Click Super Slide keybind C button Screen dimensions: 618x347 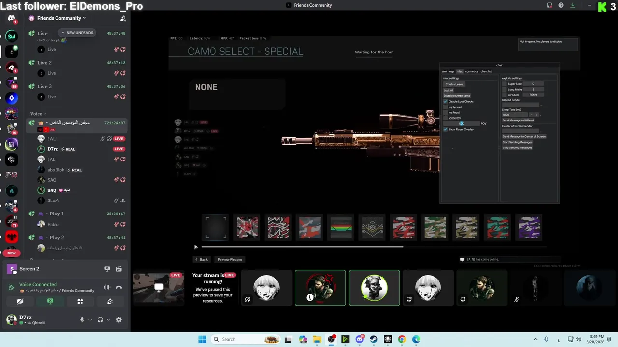[x=533, y=84]
